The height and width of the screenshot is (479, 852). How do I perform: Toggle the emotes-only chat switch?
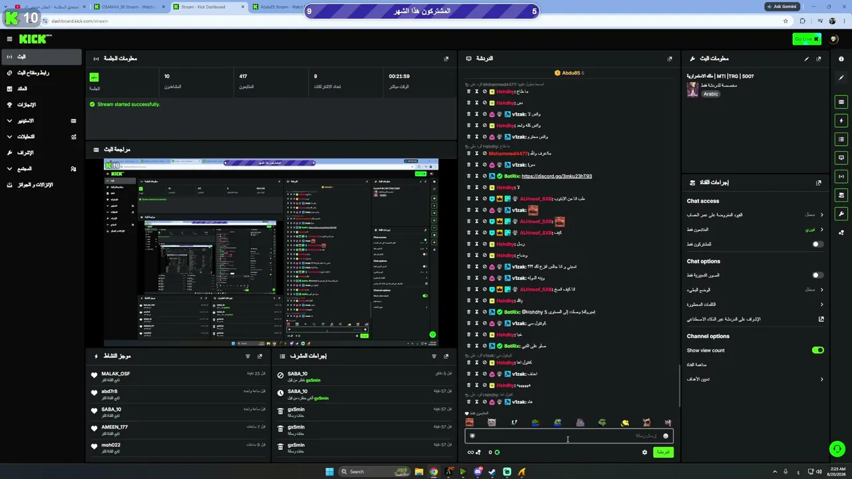coord(818,275)
